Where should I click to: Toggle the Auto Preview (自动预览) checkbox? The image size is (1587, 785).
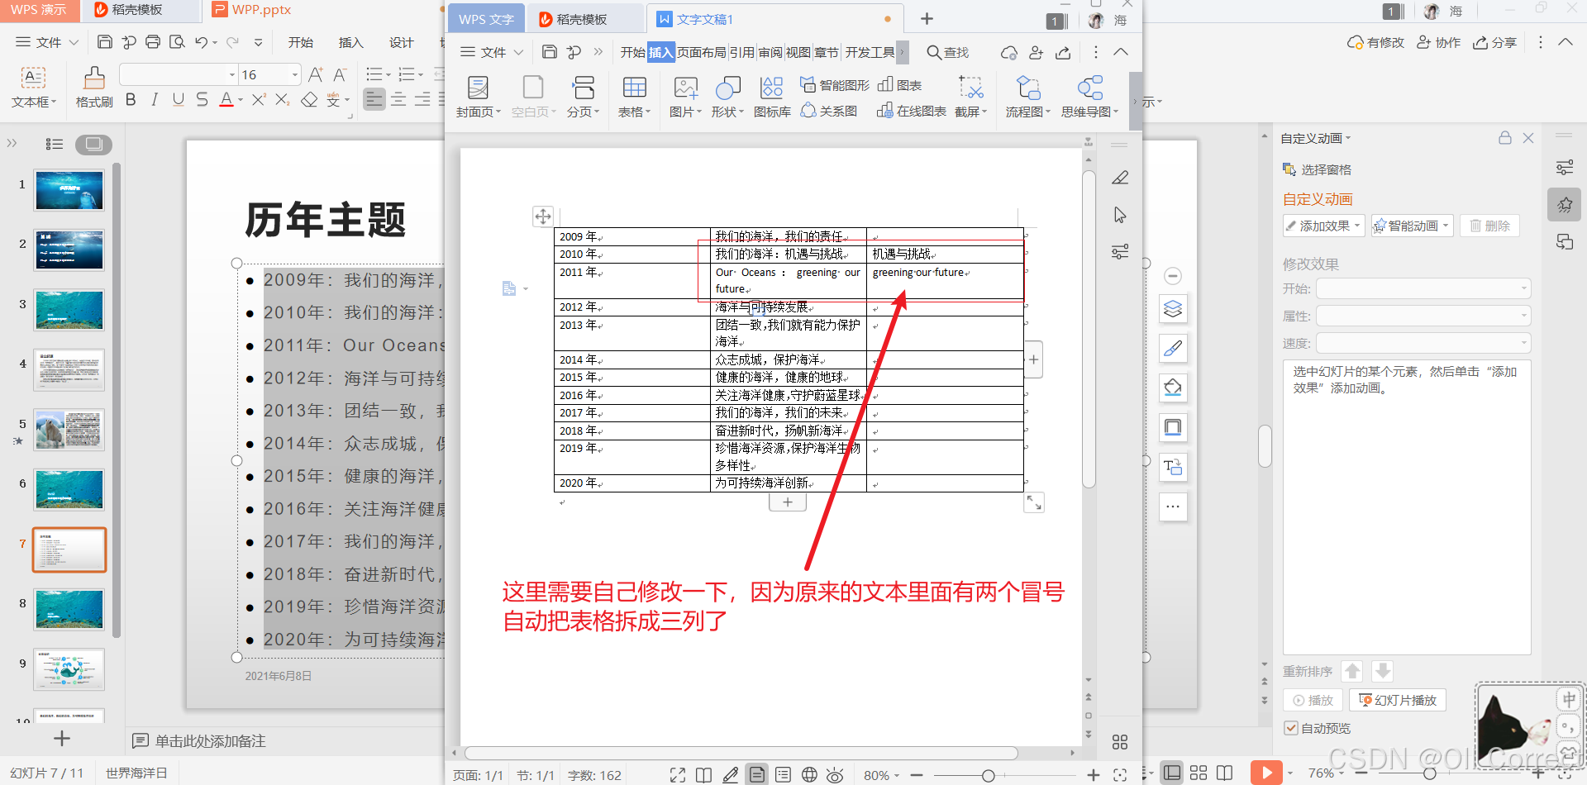tap(1291, 728)
